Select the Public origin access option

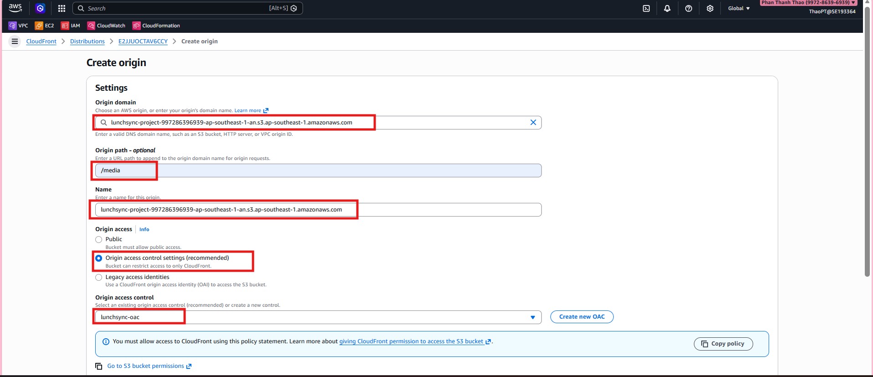click(x=98, y=239)
